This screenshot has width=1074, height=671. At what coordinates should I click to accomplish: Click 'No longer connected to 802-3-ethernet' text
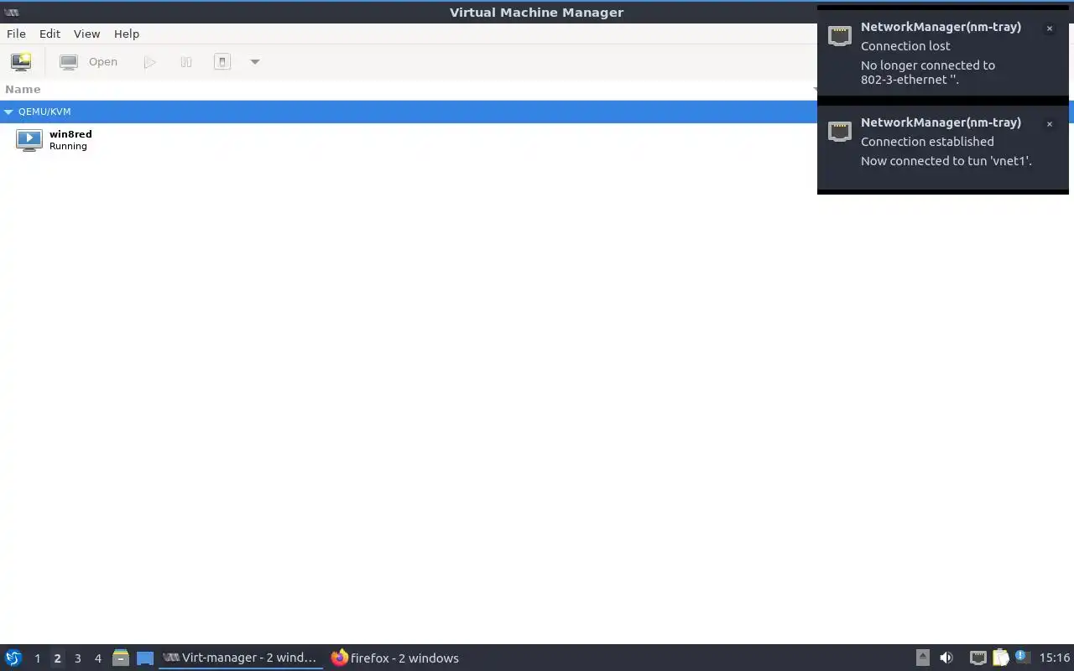click(x=928, y=72)
